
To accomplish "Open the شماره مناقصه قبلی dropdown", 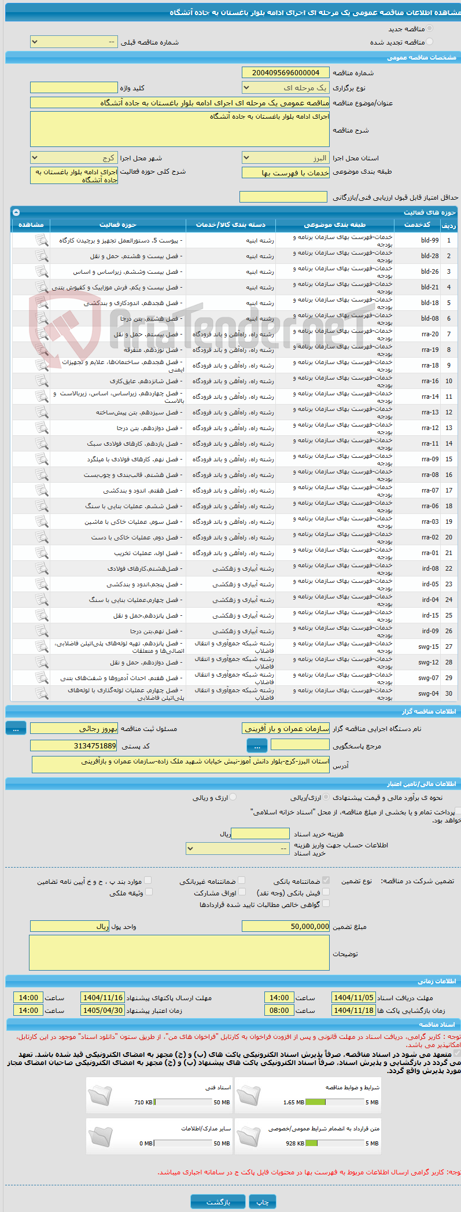I will pos(74,42).
